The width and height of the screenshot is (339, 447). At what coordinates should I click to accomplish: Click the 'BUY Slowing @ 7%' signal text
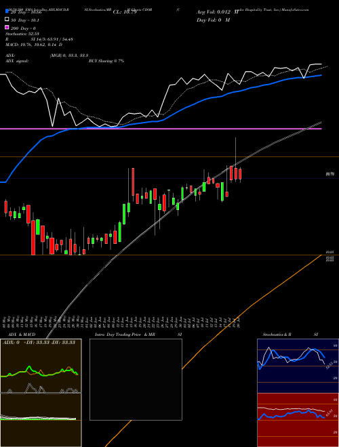(x=106, y=61)
